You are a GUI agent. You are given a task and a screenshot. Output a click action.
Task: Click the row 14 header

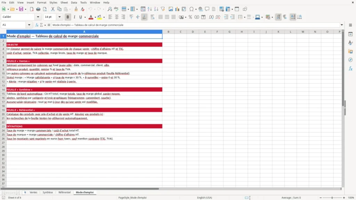point(3,90)
